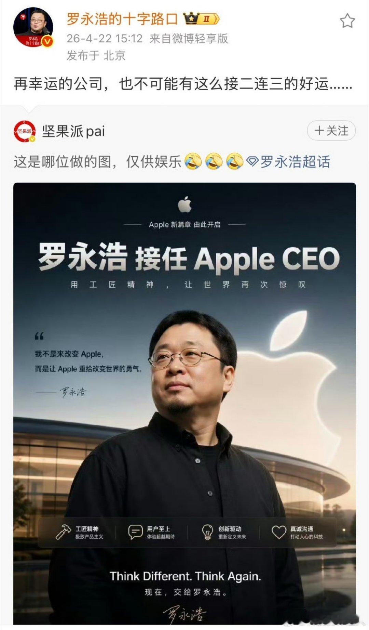Follow 坚果派pai with the +关注 button
This screenshot has height=630, width=369.
[x=331, y=131]
